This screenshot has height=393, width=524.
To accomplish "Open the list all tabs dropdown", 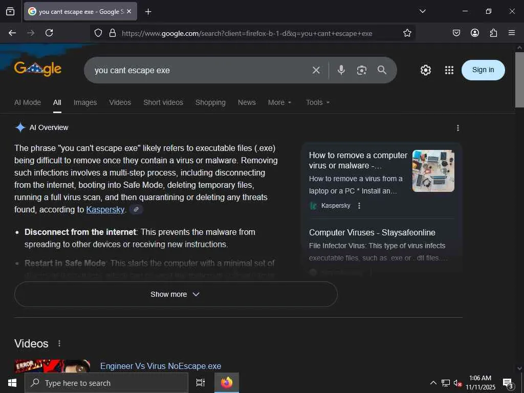I will pos(422,11).
